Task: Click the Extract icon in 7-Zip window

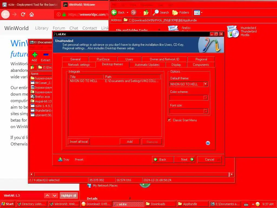Action: click(46, 55)
